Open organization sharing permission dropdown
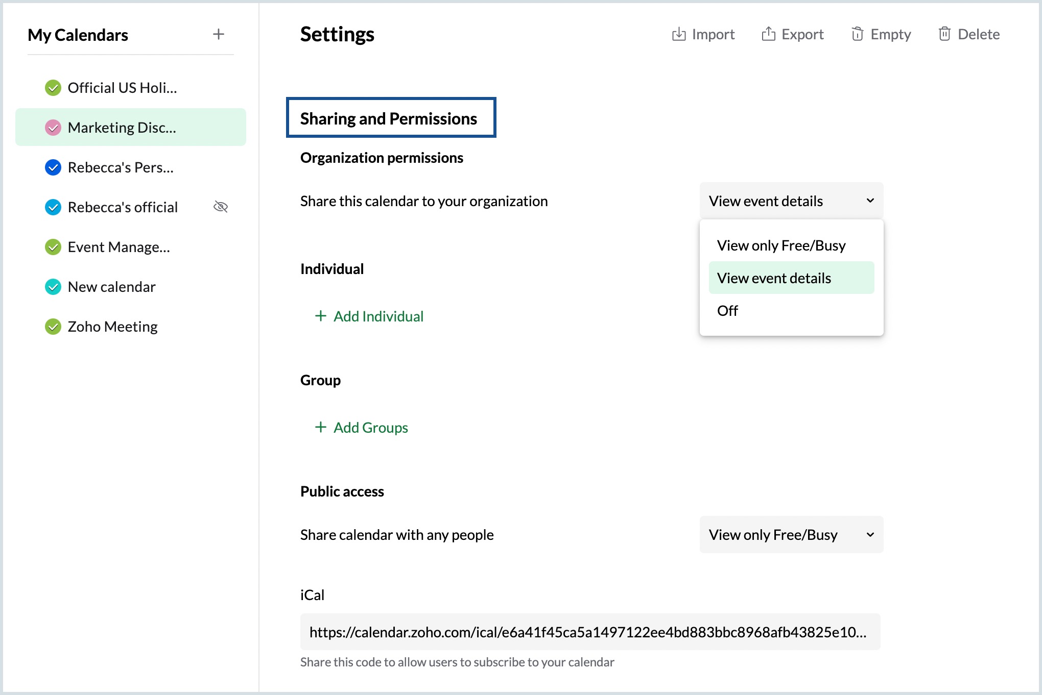This screenshot has height=695, width=1042. [791, 201]
